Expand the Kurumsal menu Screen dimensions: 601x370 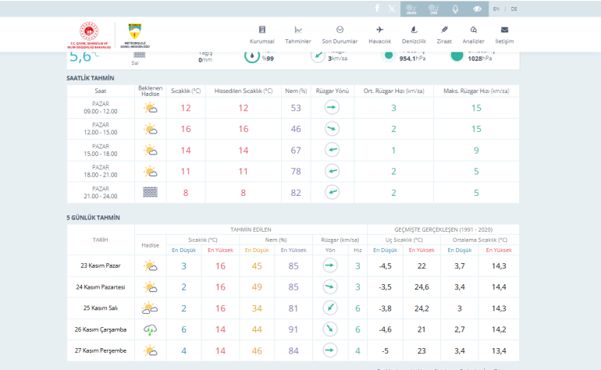pyautogui.click(x=261, y=34)
